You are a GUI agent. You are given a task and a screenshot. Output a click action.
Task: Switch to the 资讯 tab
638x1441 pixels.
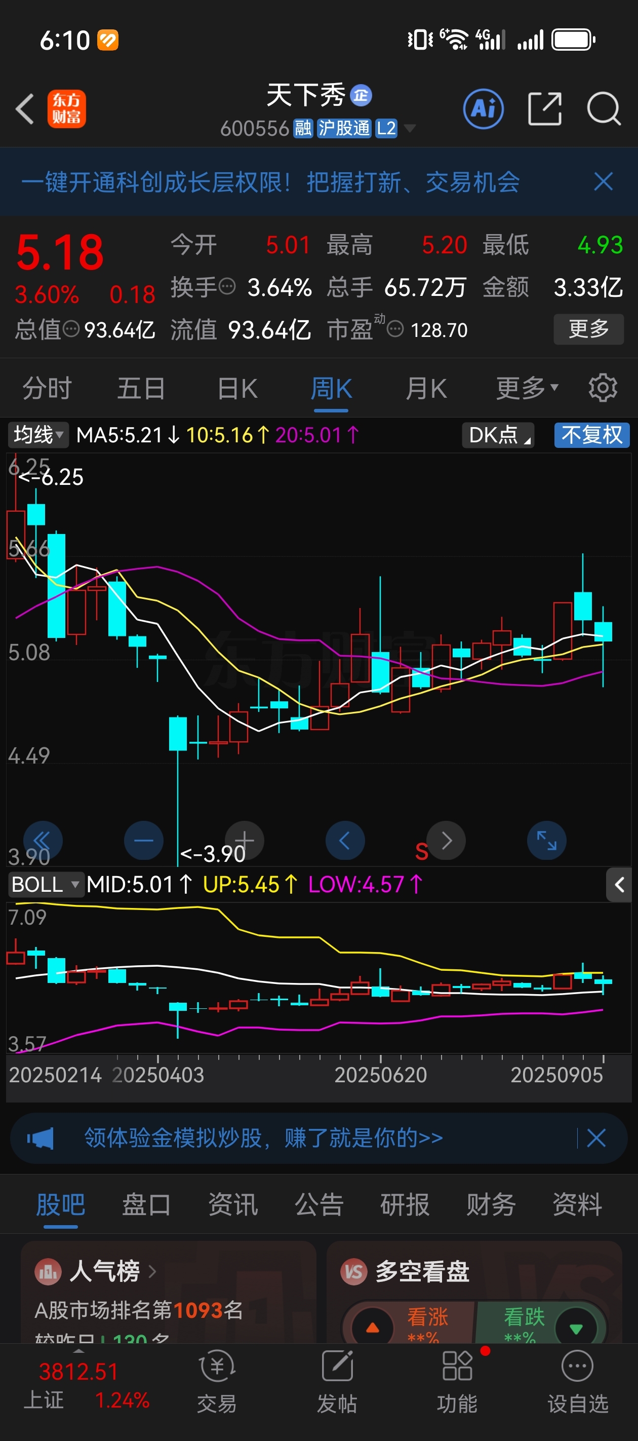click(232, 1204)
